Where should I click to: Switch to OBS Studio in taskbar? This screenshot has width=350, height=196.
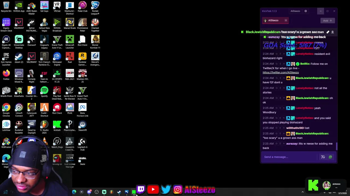click(97, 192)
